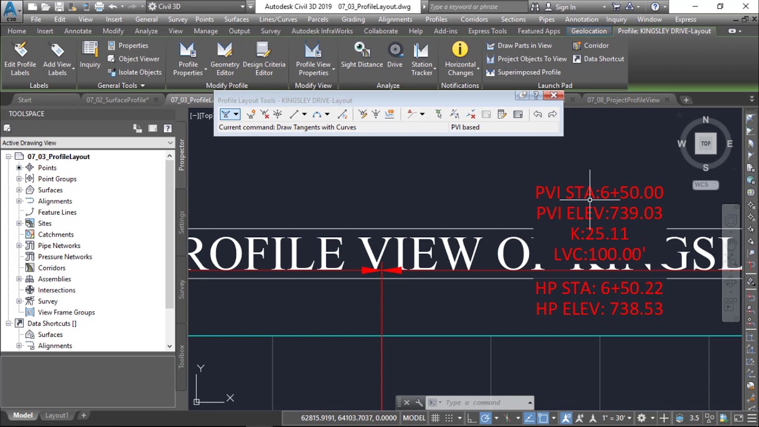This screenshot has width=759, height=427.
Task: Open the Active Drawing View dropdown
Action: point(88,143)
